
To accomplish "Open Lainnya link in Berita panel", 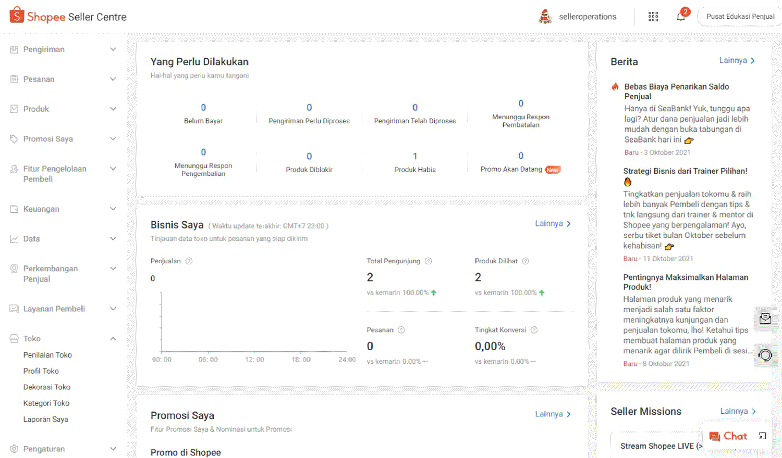I will click(737, 60).
